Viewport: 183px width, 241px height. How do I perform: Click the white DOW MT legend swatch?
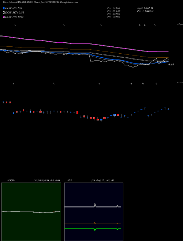tap(4, 13)
